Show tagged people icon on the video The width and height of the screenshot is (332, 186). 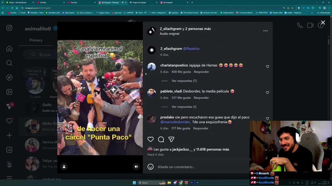[64, 167]
